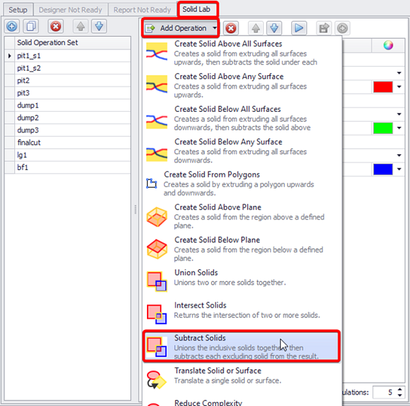410x406 pixels.
Task: Move operation up in the operations toolbar
Action: pyautogui.click(x=256, y=28)
